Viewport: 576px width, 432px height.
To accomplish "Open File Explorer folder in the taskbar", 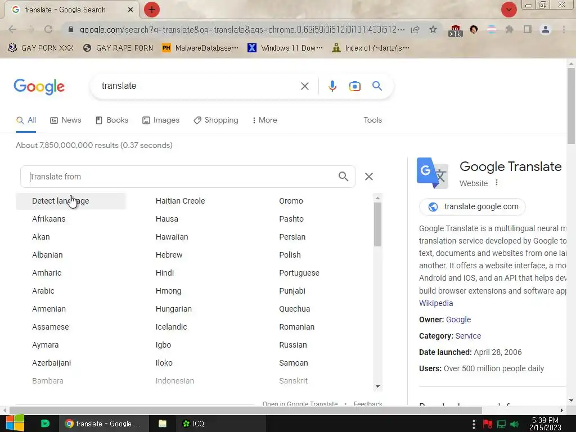I will [x=163, y=424].
